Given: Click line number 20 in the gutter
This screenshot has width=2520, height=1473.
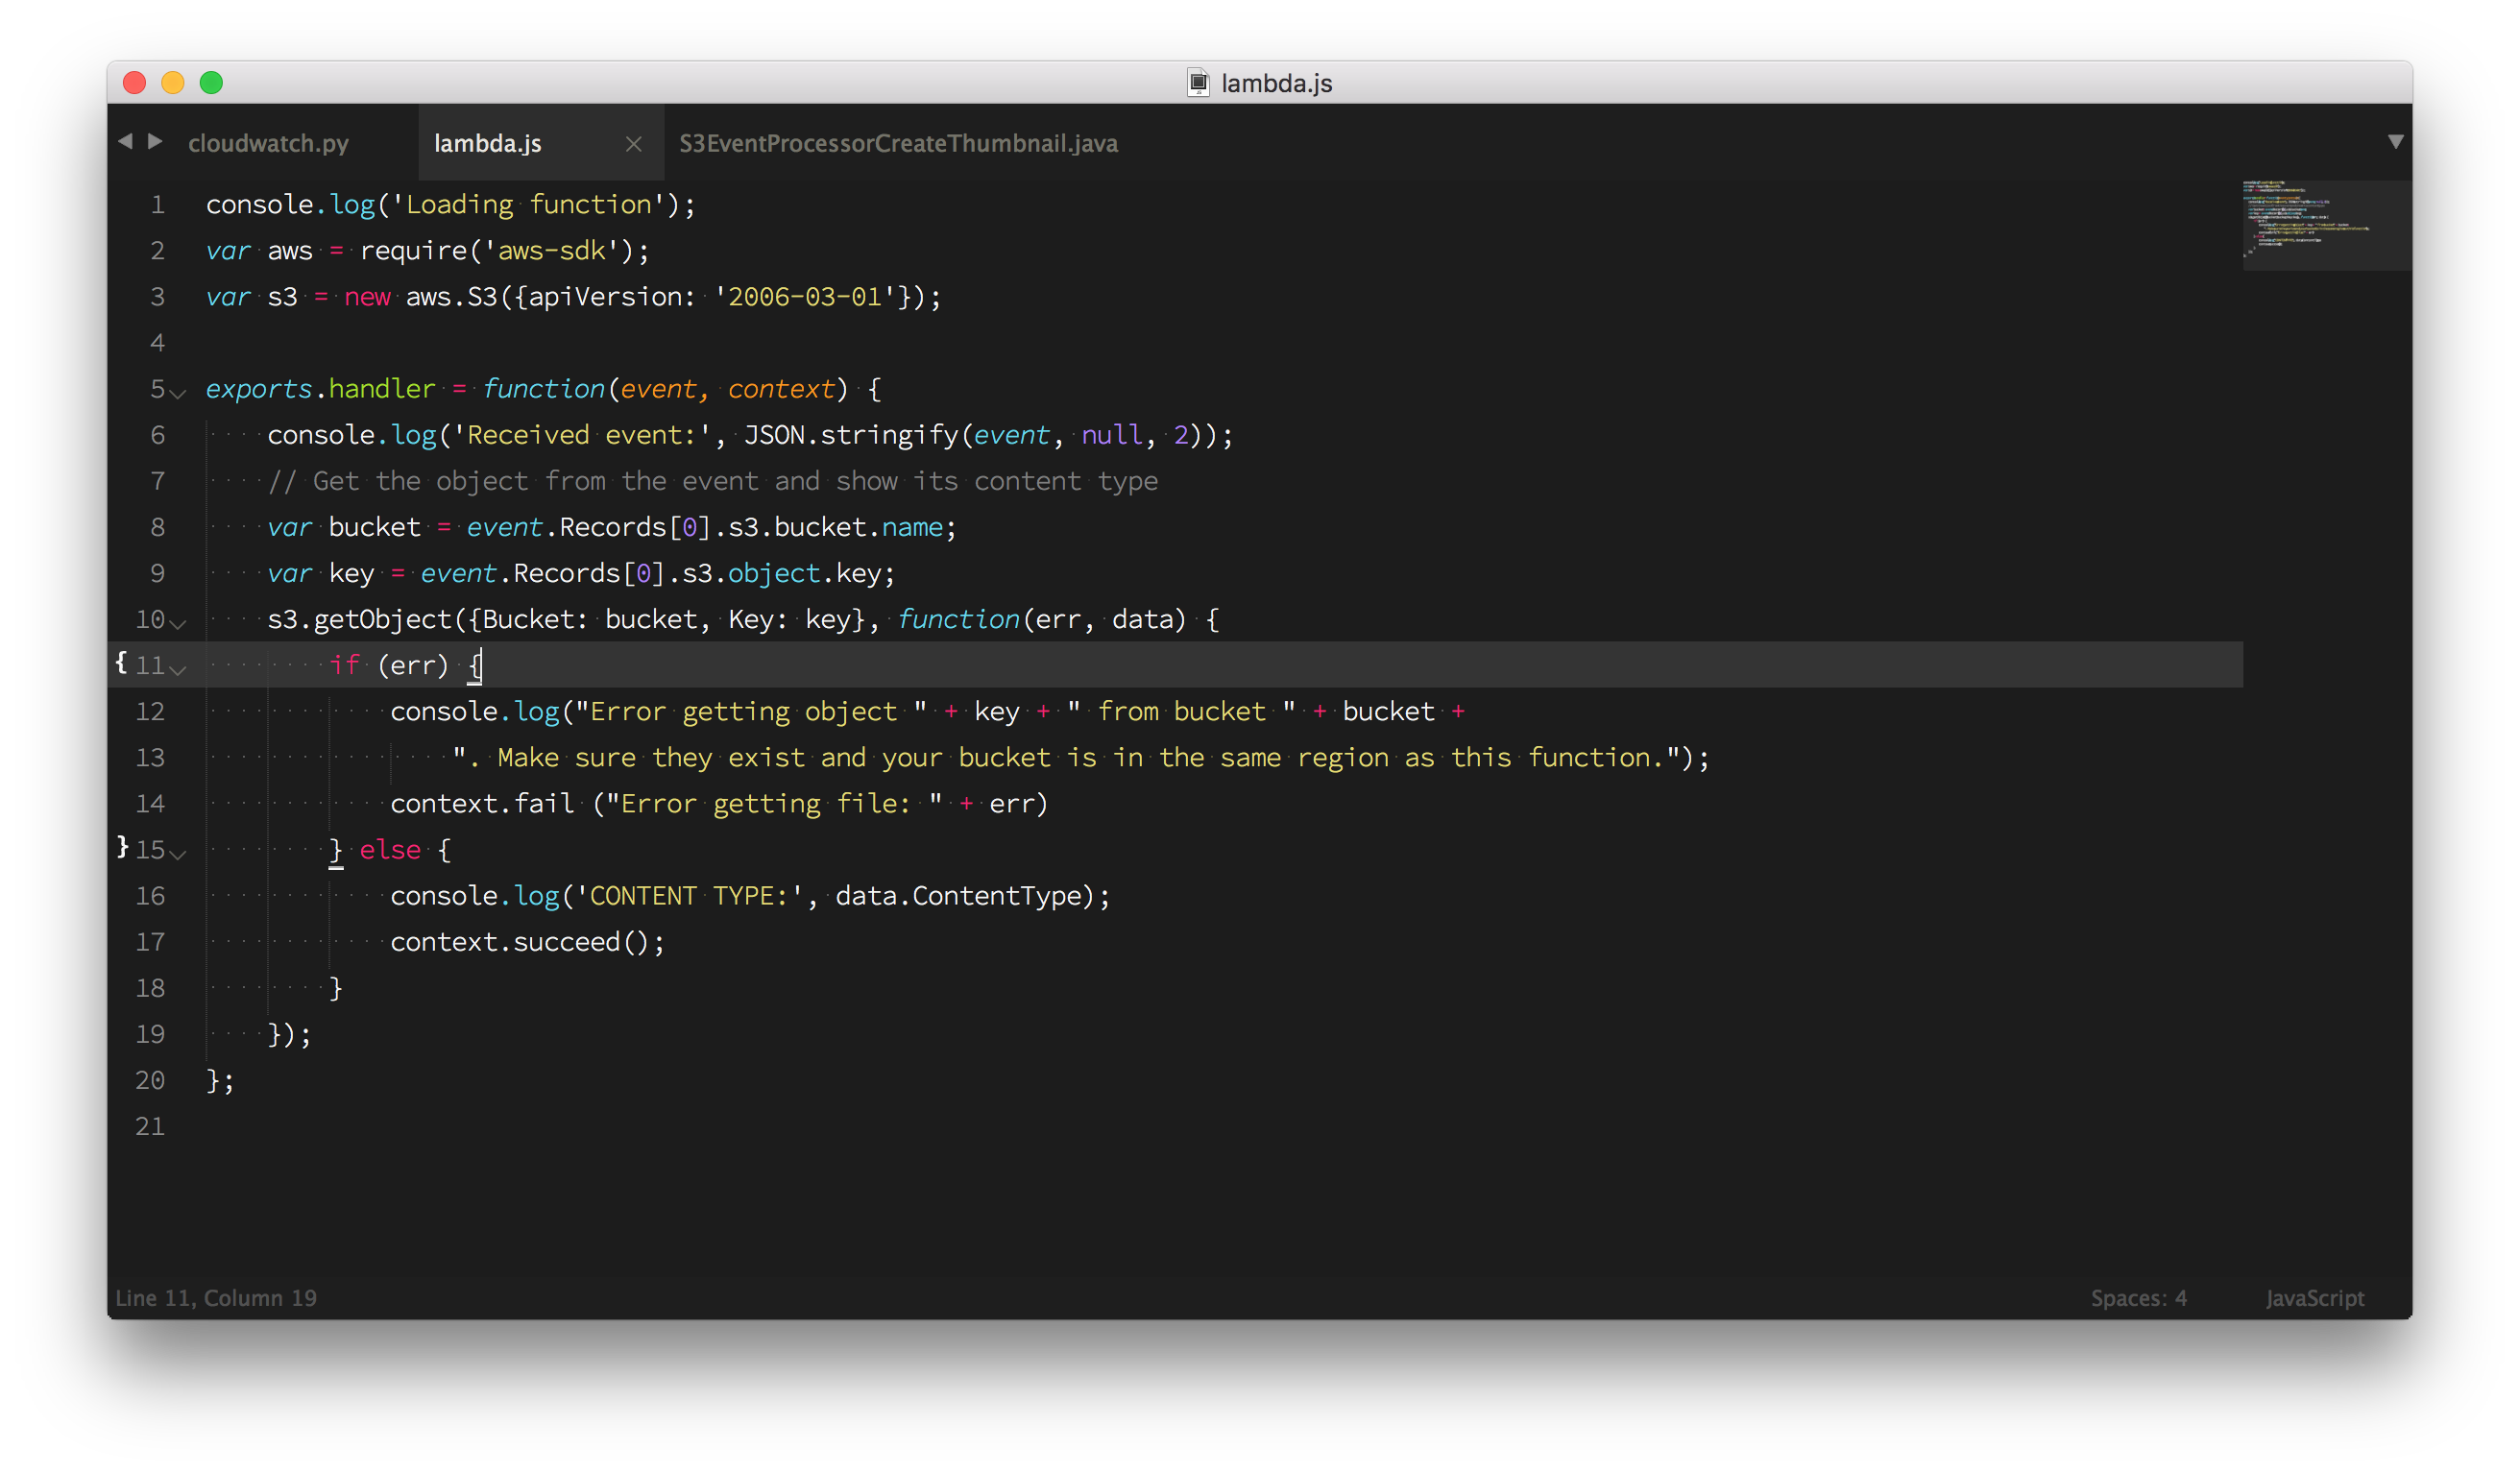Looking at the screenshot, I should 150,1080.
